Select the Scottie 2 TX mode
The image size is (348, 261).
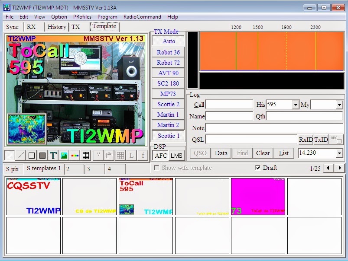click(x=168, y=104)
